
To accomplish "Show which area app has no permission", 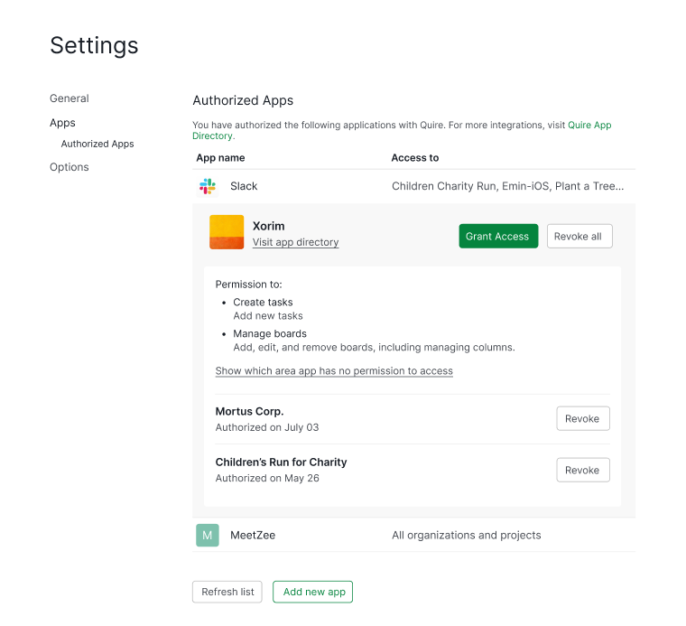I will click(x=334, y=370).
